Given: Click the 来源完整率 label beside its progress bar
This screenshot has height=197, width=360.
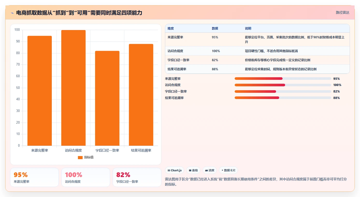Looking at the screenshot, I should [173, 79].
